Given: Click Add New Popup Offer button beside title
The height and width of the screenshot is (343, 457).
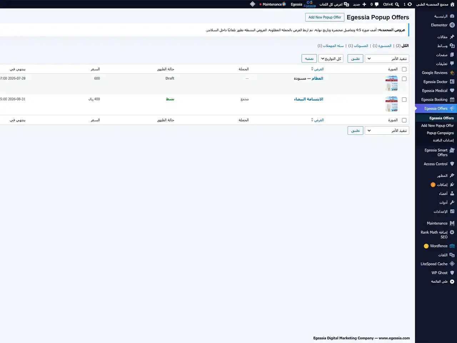Looking at the screenshot, I should coord(325,17).
